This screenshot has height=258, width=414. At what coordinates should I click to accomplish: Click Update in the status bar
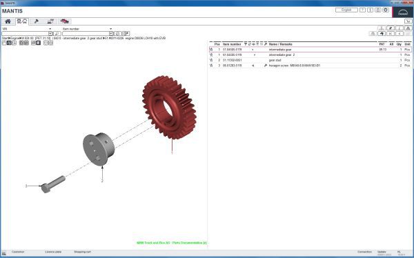coord(382,252)
